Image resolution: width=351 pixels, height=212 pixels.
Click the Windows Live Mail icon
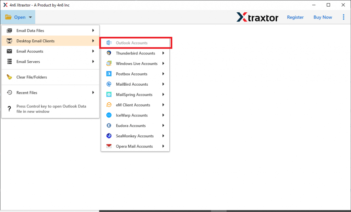[x=109, y=63]
